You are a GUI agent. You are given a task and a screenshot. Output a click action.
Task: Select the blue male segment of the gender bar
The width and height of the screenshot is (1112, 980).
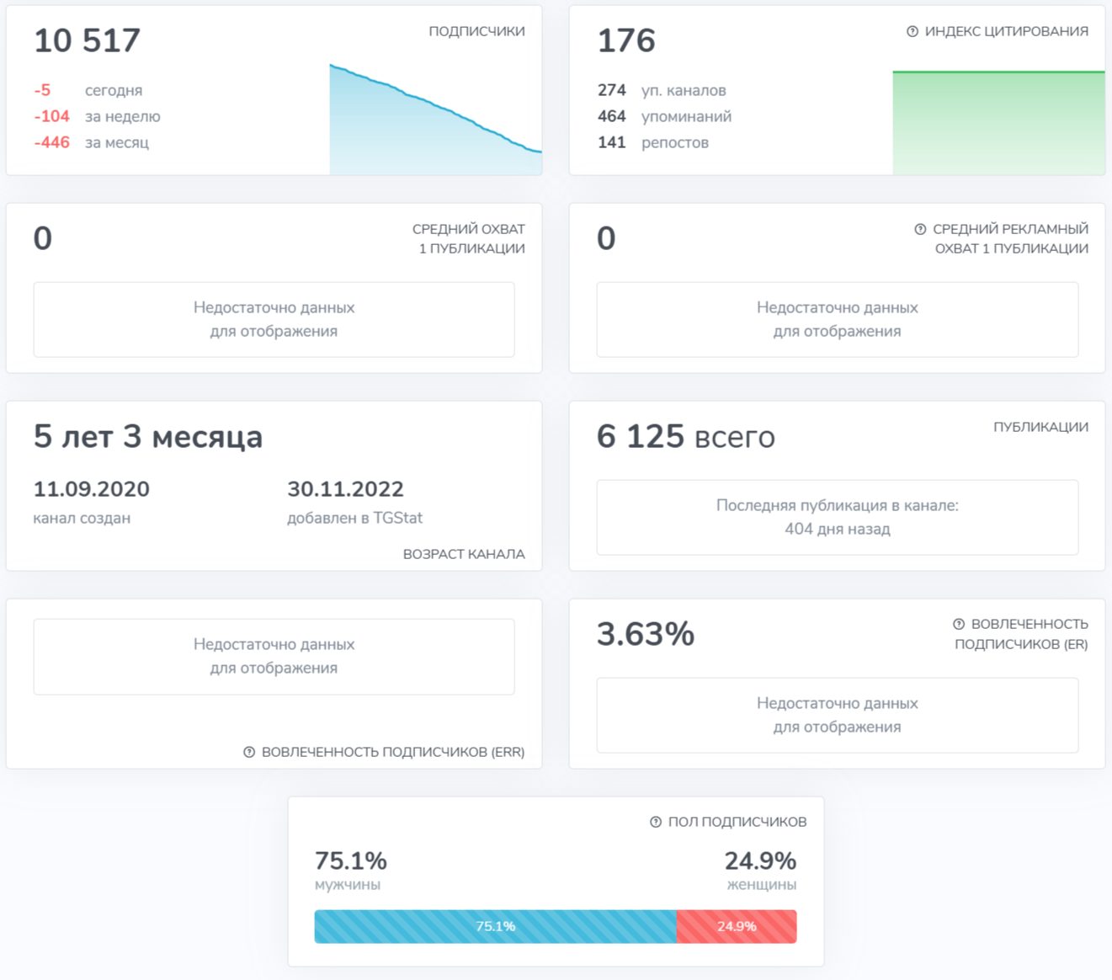coord(495,926)
